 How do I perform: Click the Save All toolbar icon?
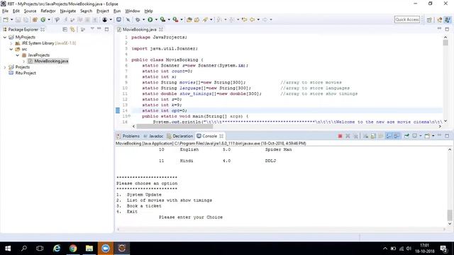click(x=26, y=20)
